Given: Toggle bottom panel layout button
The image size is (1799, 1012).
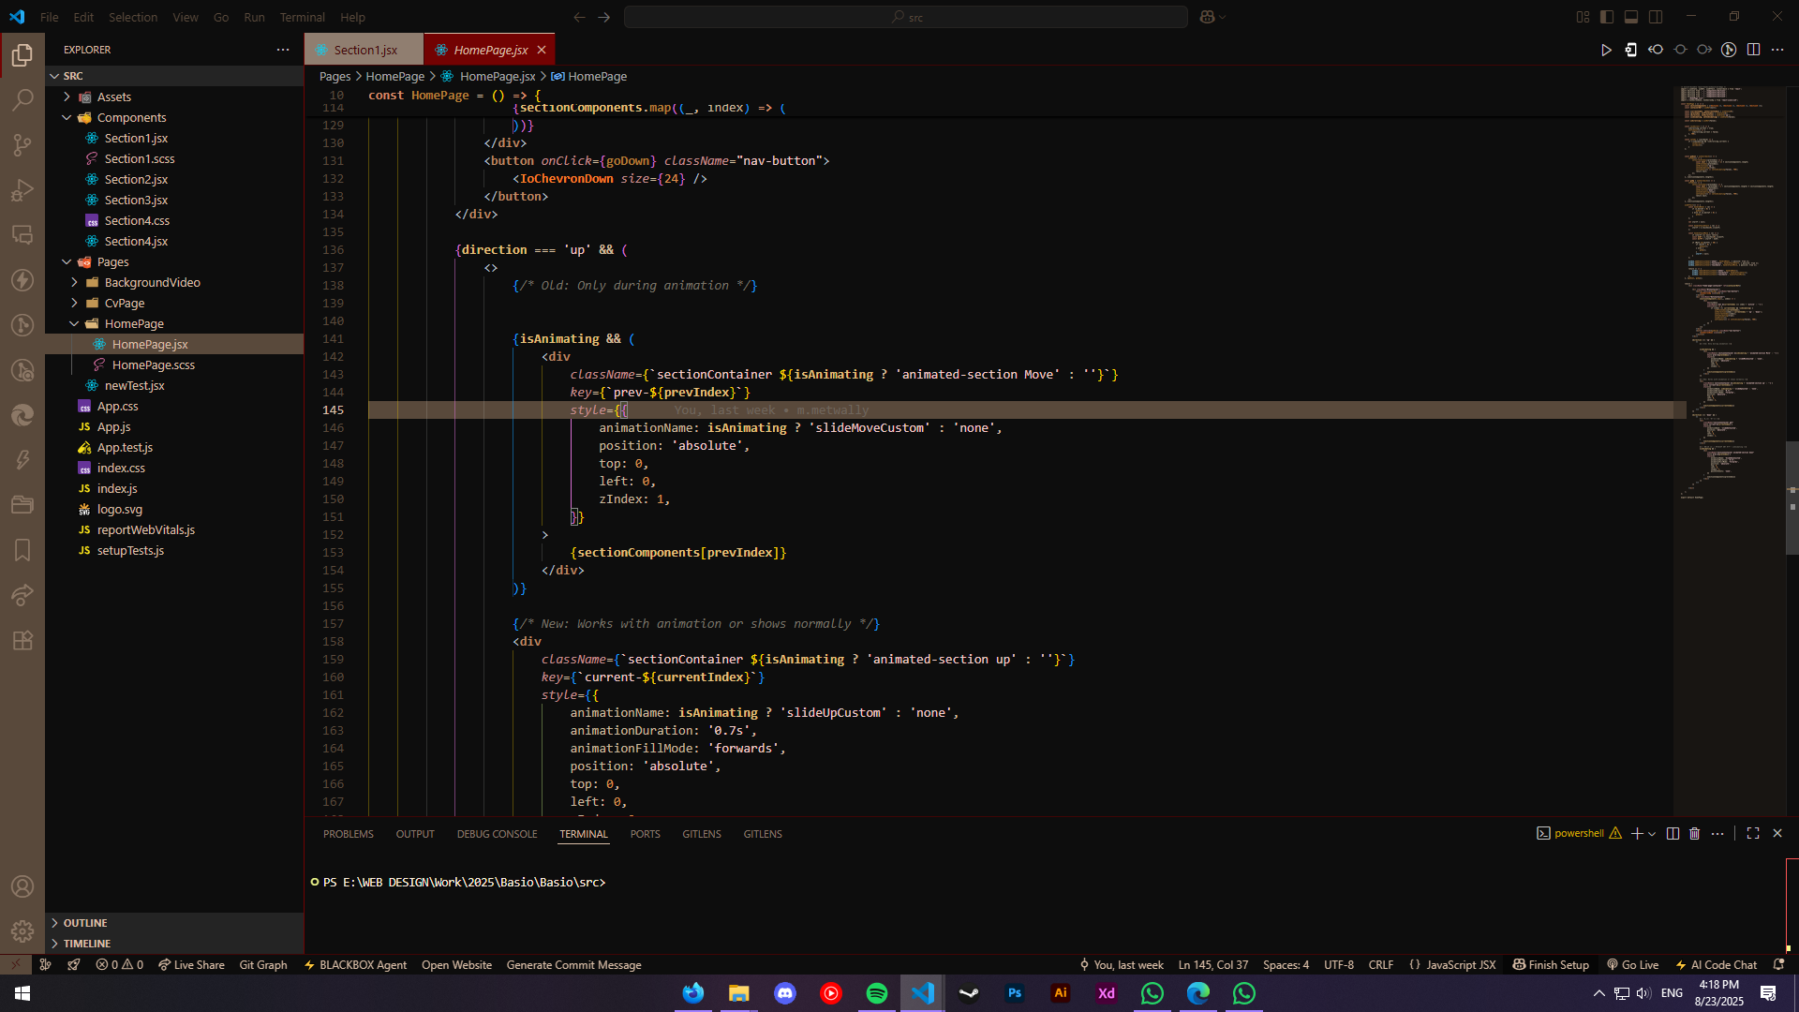Looking at the screenshot, I should (1631, 17).
